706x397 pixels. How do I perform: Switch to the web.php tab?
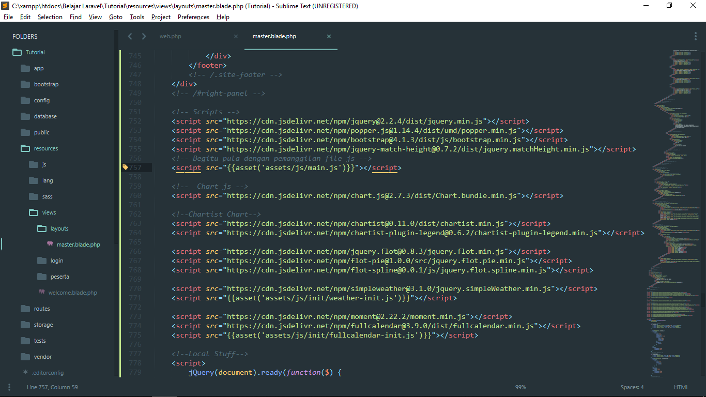tap(198, 36)
